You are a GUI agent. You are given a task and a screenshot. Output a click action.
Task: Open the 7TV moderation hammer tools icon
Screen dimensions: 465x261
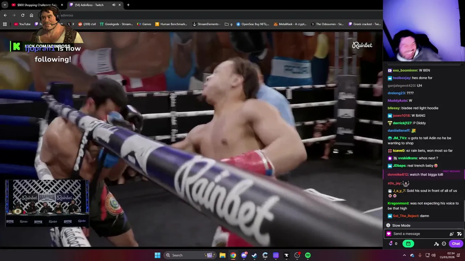[437, 244]
